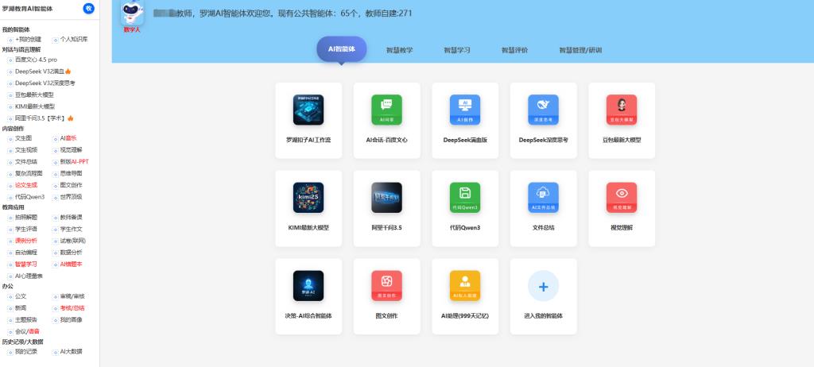
Task: Open DeepSeek V32深度思考 in sidebar
Action: pos(45,83)
